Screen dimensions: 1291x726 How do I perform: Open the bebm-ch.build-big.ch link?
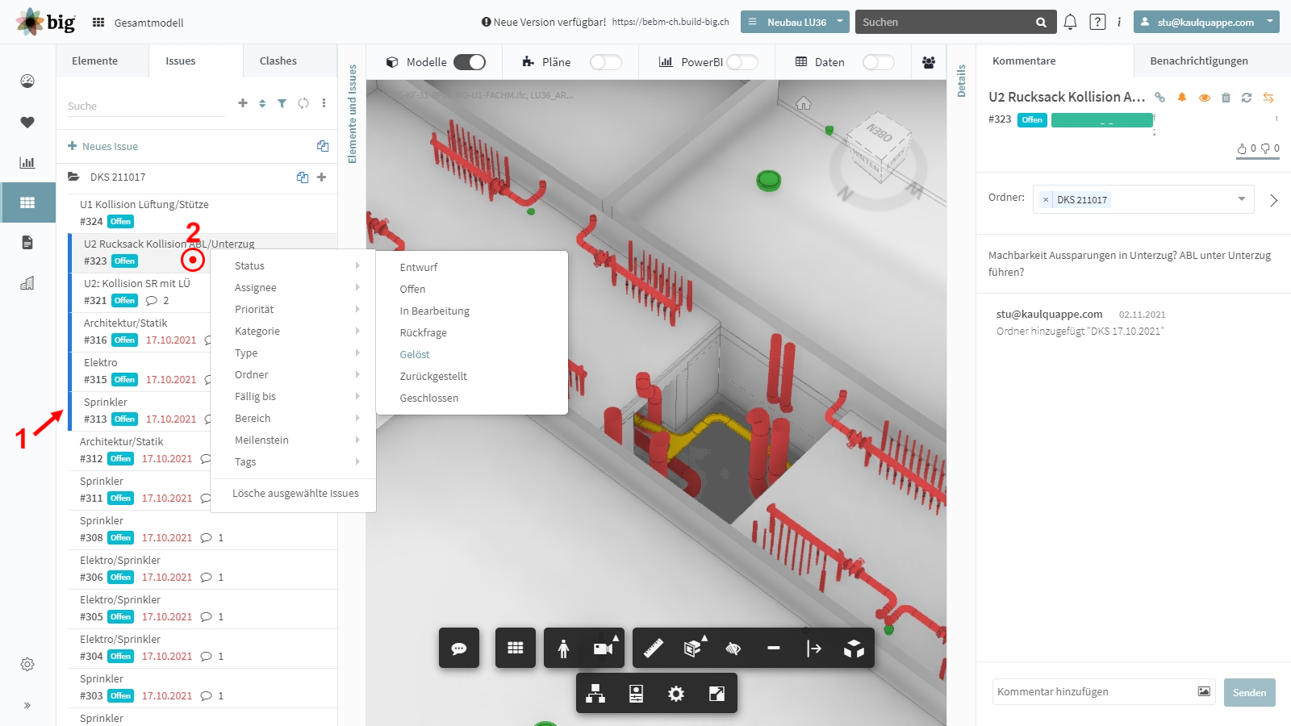point(671,22)
